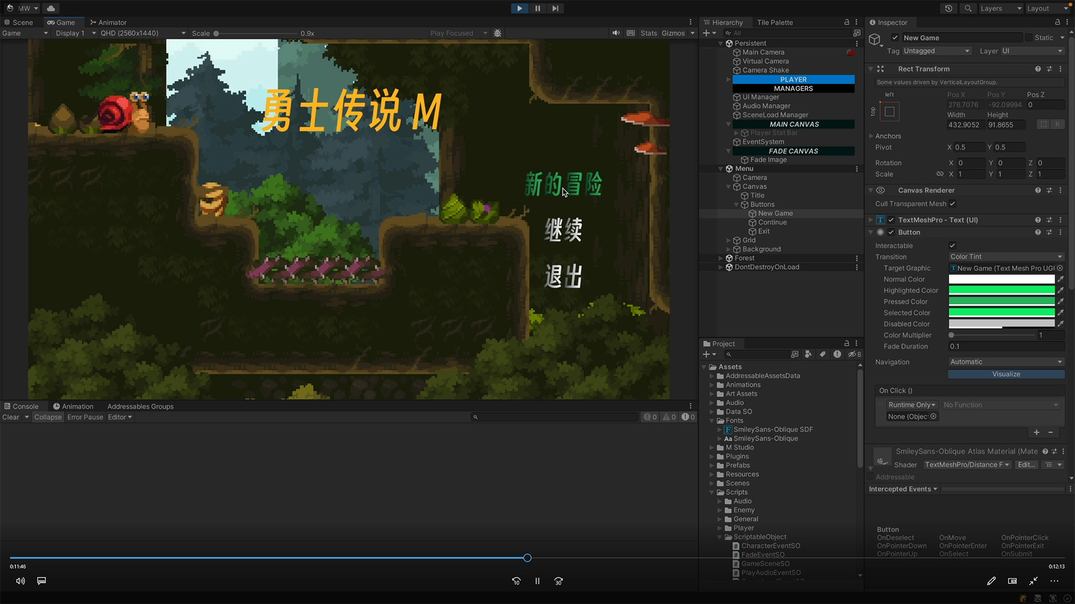Collapse the Buttons hierarchy item

[736, 205]
